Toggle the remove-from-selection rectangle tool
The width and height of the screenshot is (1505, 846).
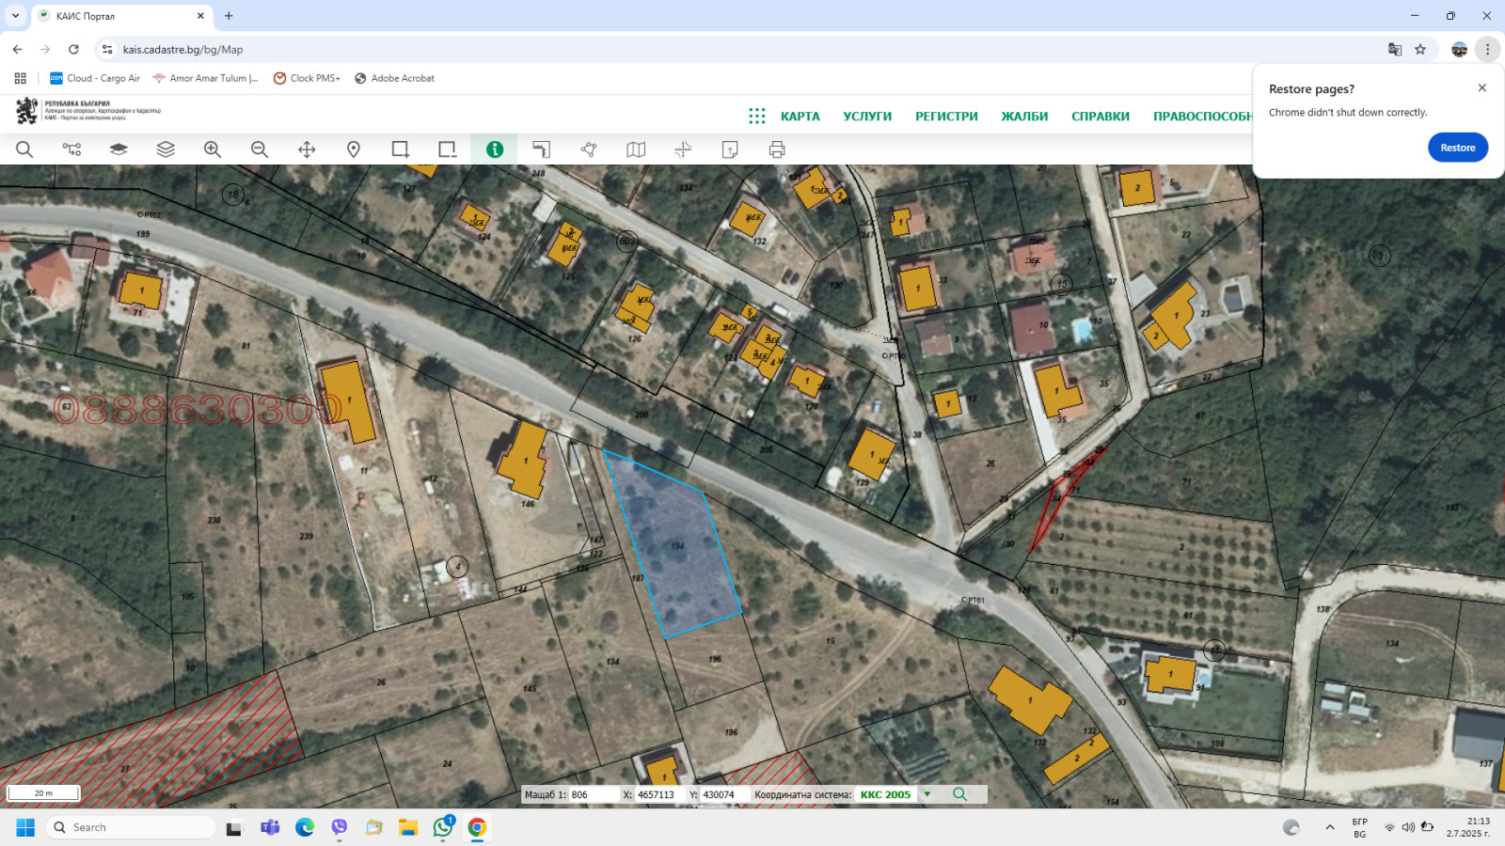coord(448,149)
